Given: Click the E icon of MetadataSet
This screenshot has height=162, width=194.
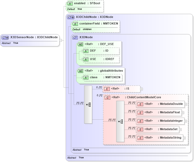Looking at the screenshot, I should coord(140,130).
